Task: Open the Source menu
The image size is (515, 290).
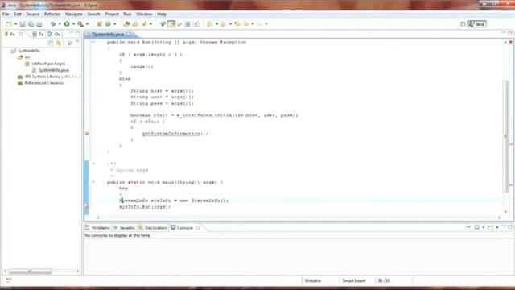Action: point(32,14)
